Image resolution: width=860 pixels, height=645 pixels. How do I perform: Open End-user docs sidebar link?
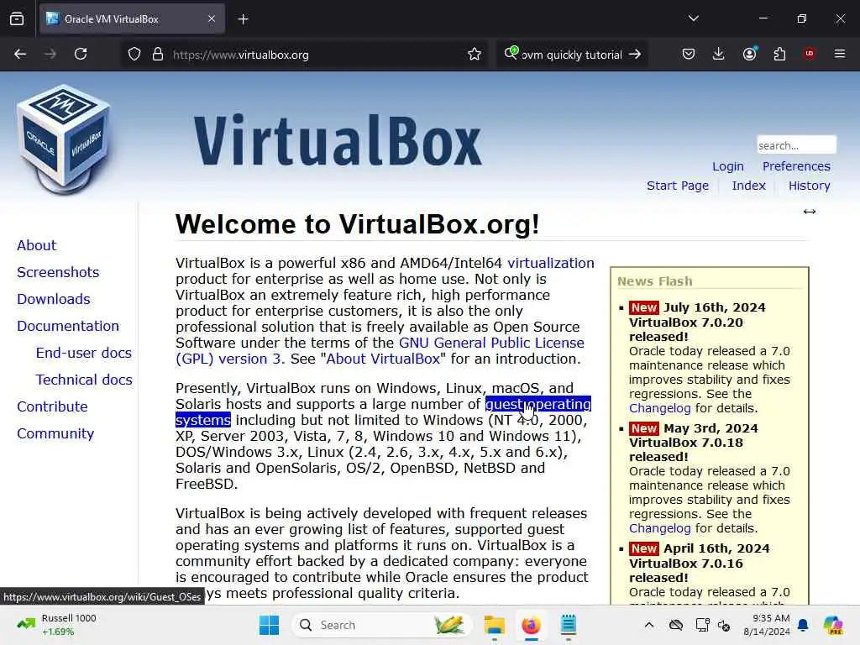click(x=83, y=353)
